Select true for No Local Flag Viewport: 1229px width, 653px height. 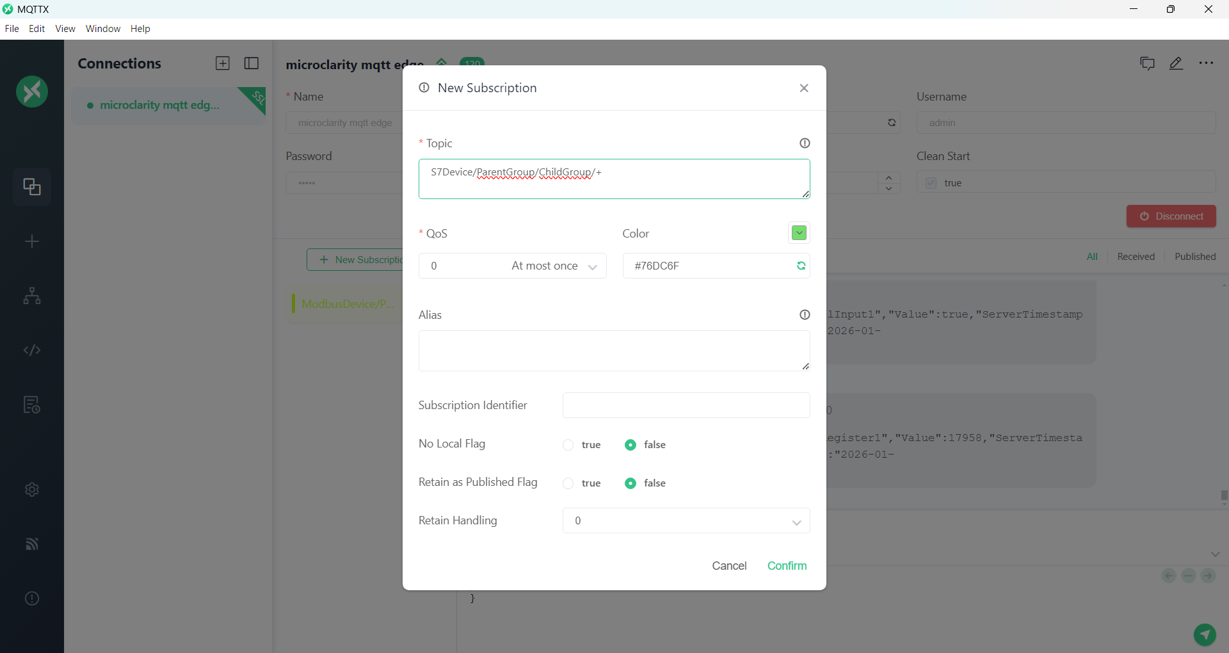(x=568, y=445)
